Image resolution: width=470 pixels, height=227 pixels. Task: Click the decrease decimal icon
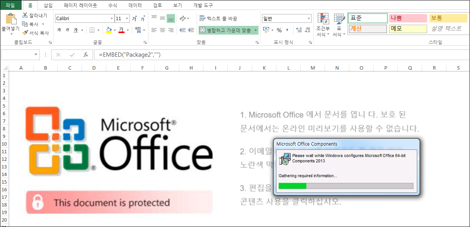click(x=307, y=30)
